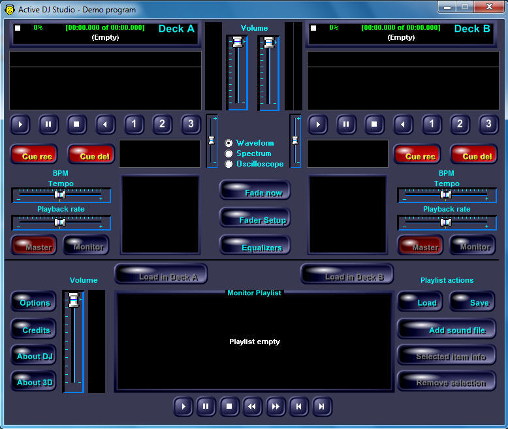This screenshot has width=508, height=429.
Task: Click Deck B rewind-to-start arrow button
Action: (403, 125)
